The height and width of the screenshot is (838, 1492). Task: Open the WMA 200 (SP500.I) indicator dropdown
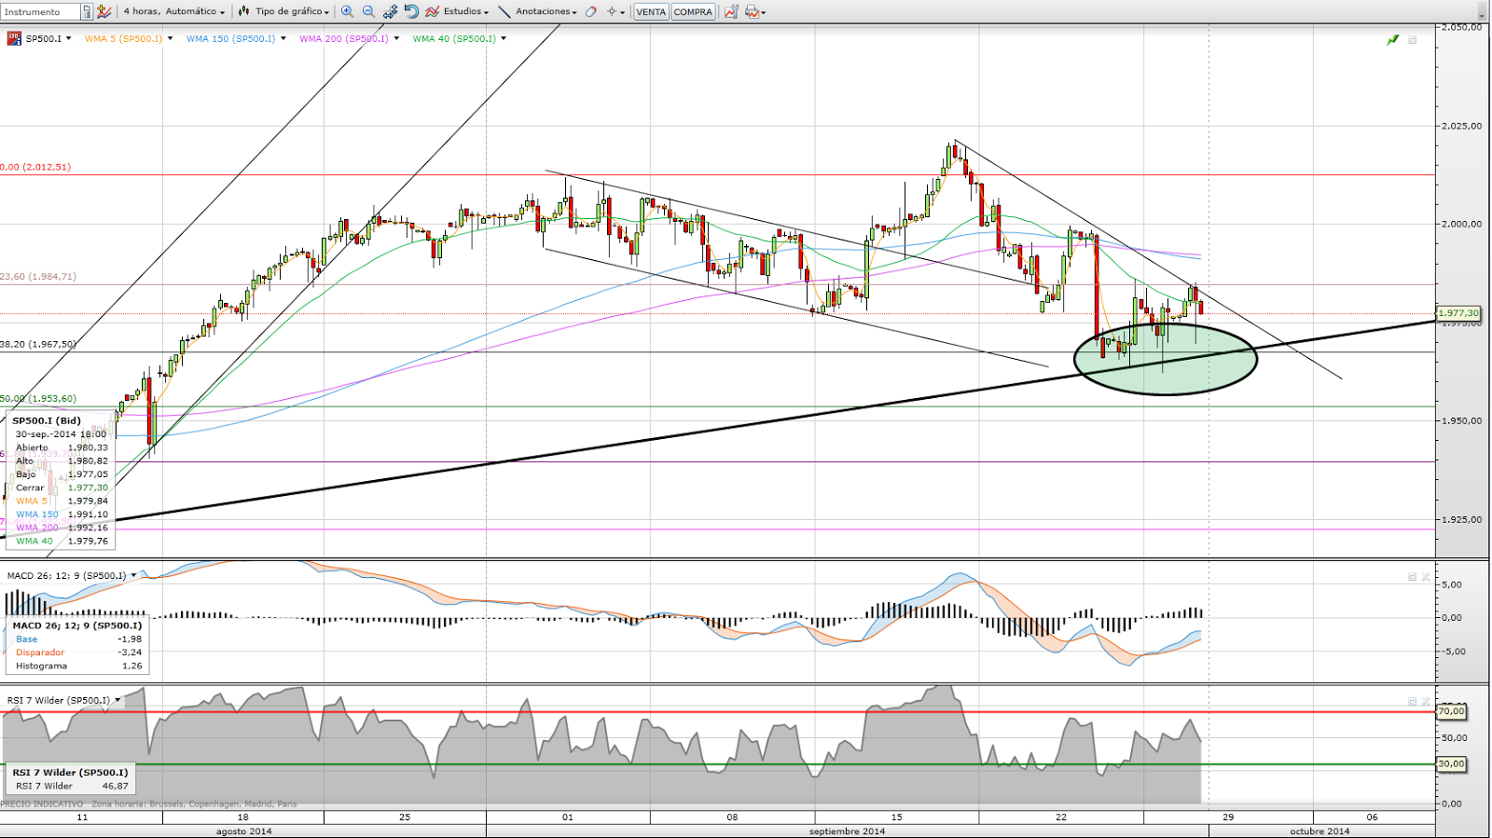coord(396,38)
